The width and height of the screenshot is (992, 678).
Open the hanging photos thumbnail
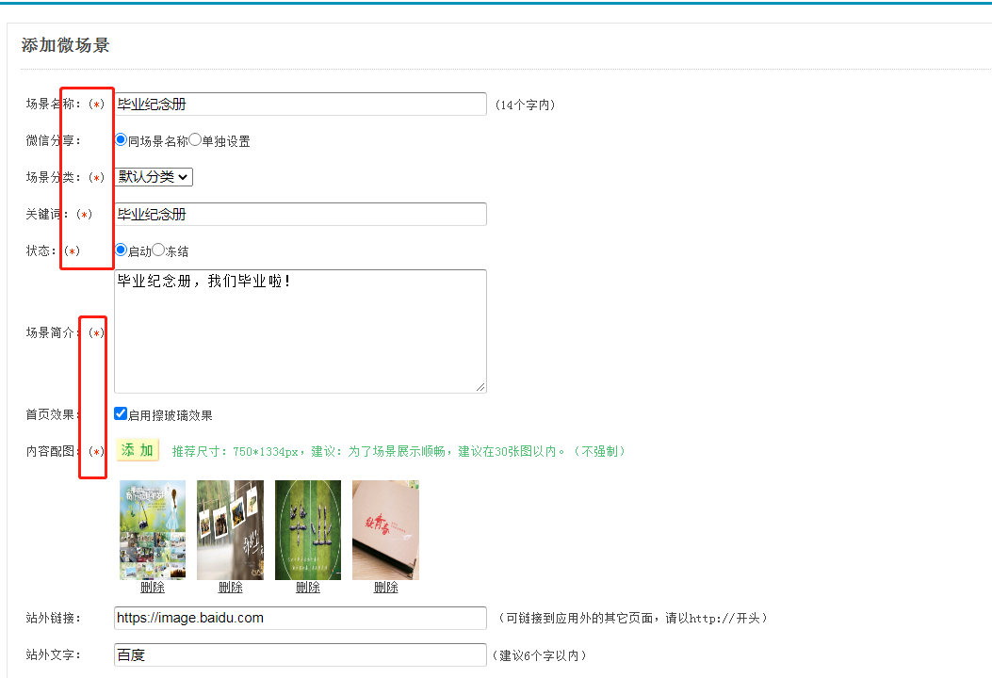[x=230, y=529]
